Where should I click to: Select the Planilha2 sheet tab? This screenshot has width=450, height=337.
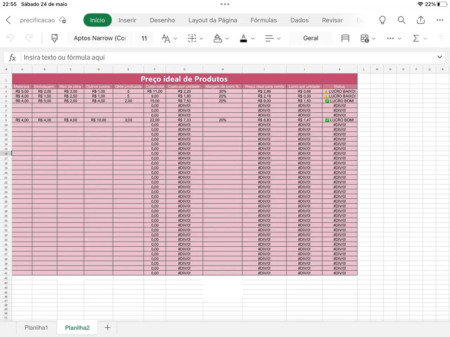(x=77, y=328)
